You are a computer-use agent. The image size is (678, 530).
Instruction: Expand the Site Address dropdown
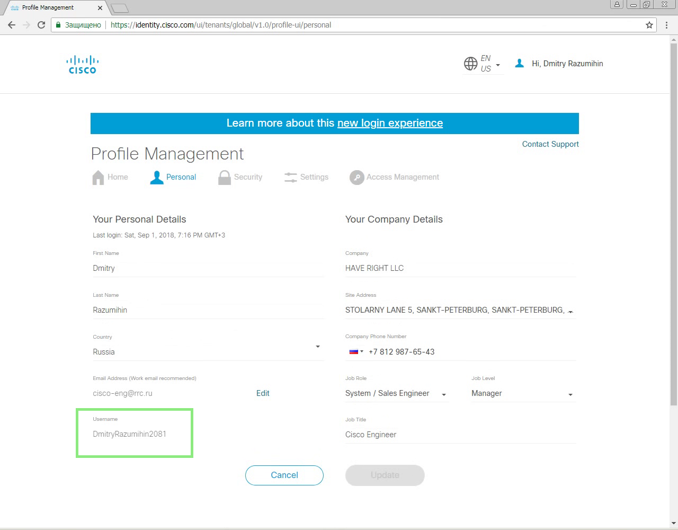[x=570, y=312]
